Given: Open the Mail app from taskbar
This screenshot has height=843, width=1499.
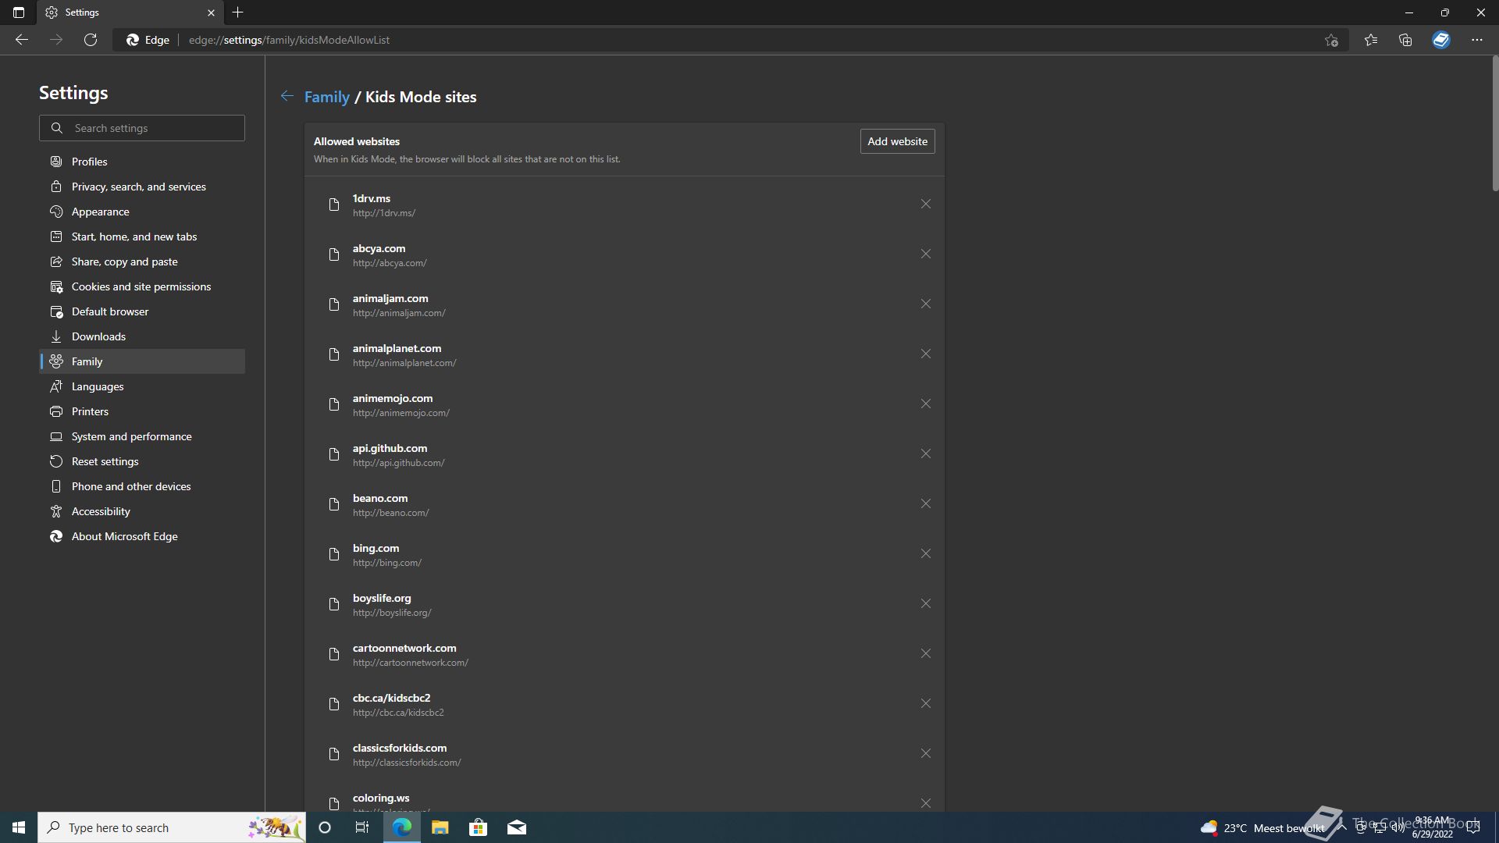Looking at the screenshot, I should [517, 827].
